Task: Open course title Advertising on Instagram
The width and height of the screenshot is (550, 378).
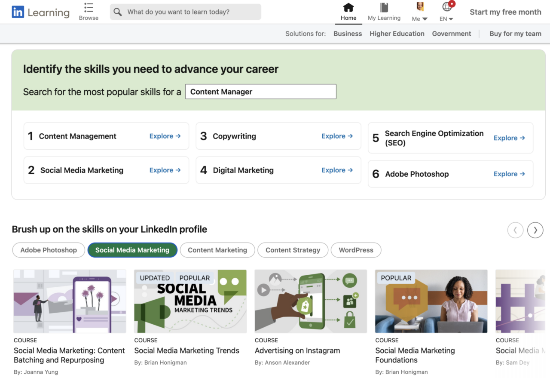Action: click(297, 350)
